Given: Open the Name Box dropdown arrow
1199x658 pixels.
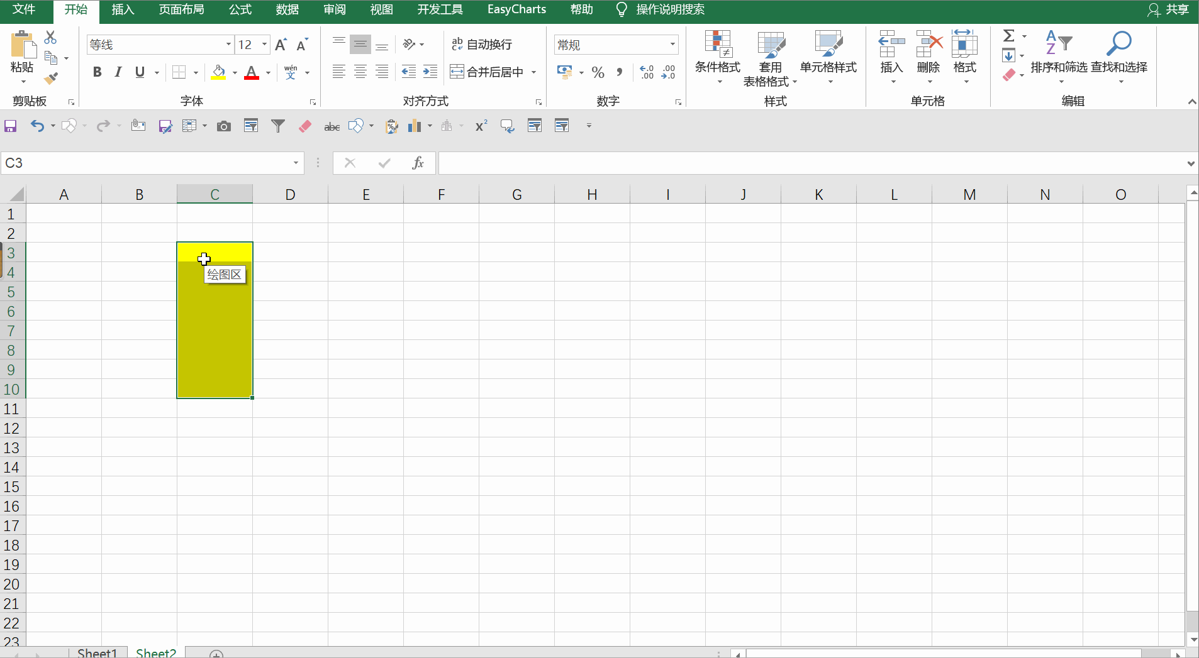Looking at the screenshot, I should [x=296, y=163].
